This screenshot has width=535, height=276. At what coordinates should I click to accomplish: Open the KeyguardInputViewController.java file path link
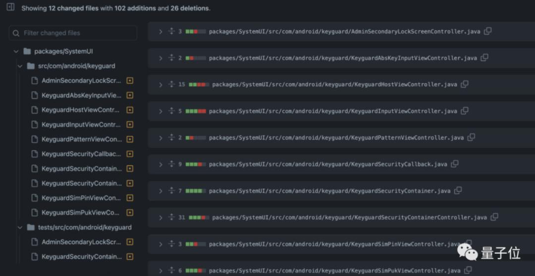[333, 111]
